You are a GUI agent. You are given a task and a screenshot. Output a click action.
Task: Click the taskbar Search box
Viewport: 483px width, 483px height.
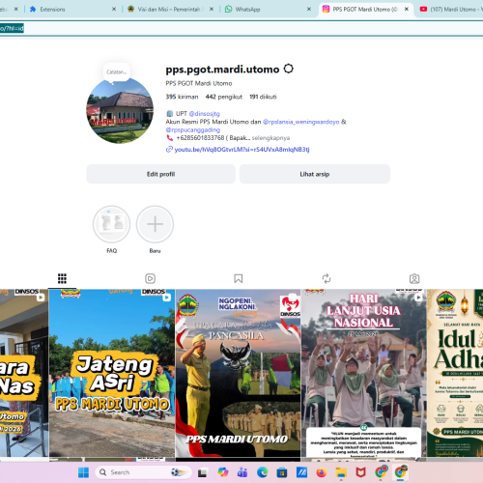pos(143,472)
